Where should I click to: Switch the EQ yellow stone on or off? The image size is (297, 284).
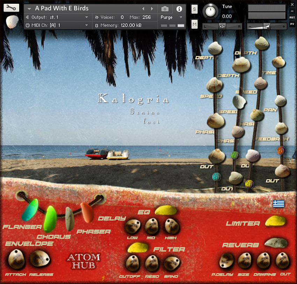[166, 210]
